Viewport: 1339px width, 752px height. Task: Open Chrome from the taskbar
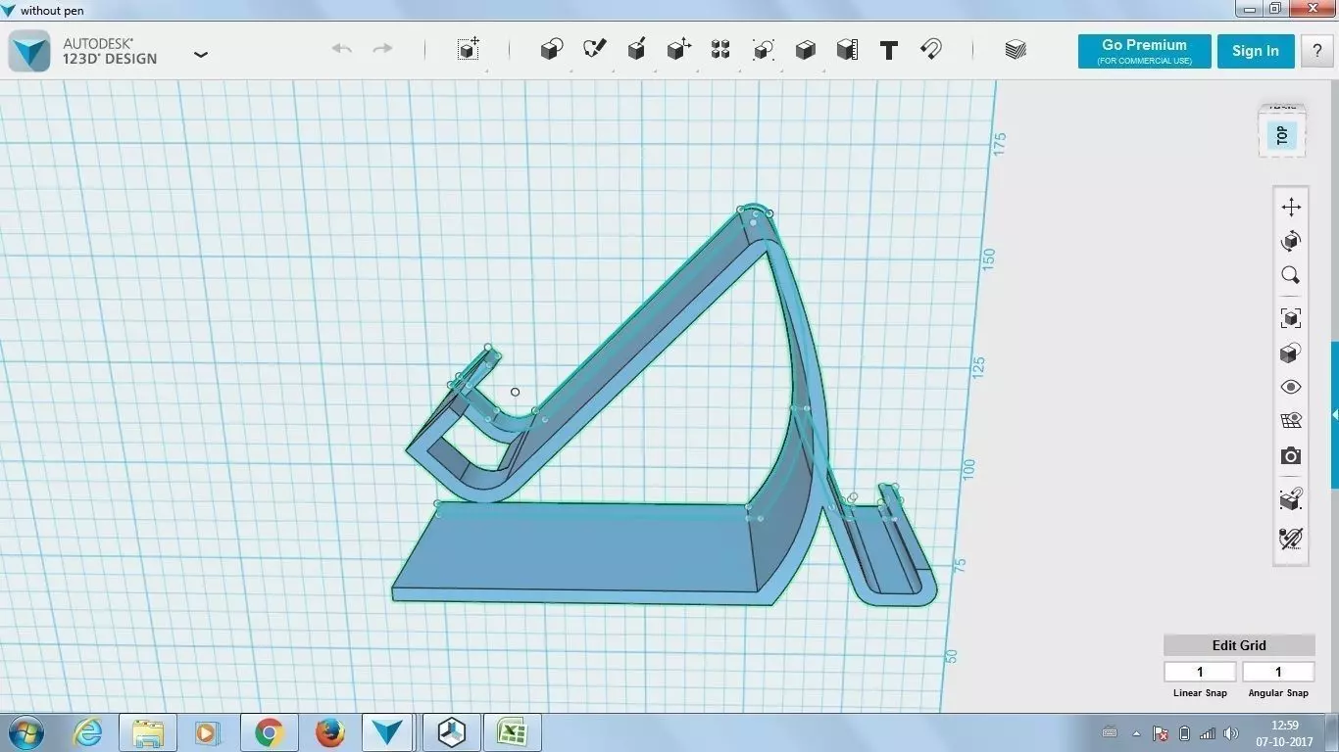[x=269, y=732]
